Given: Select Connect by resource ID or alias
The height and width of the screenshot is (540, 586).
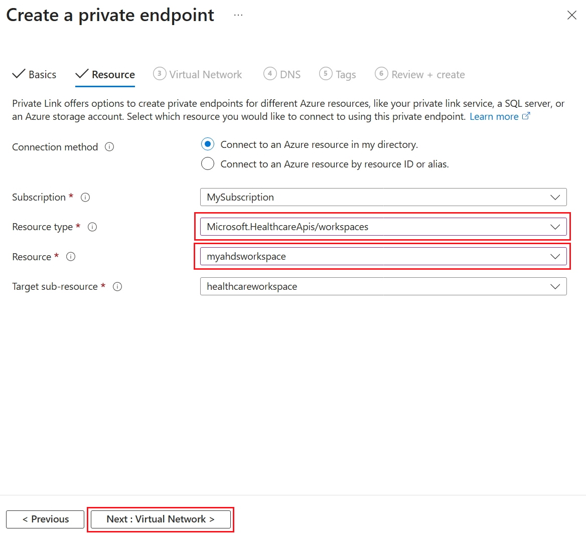Looking at the screenshot, I should coord(208,163).
